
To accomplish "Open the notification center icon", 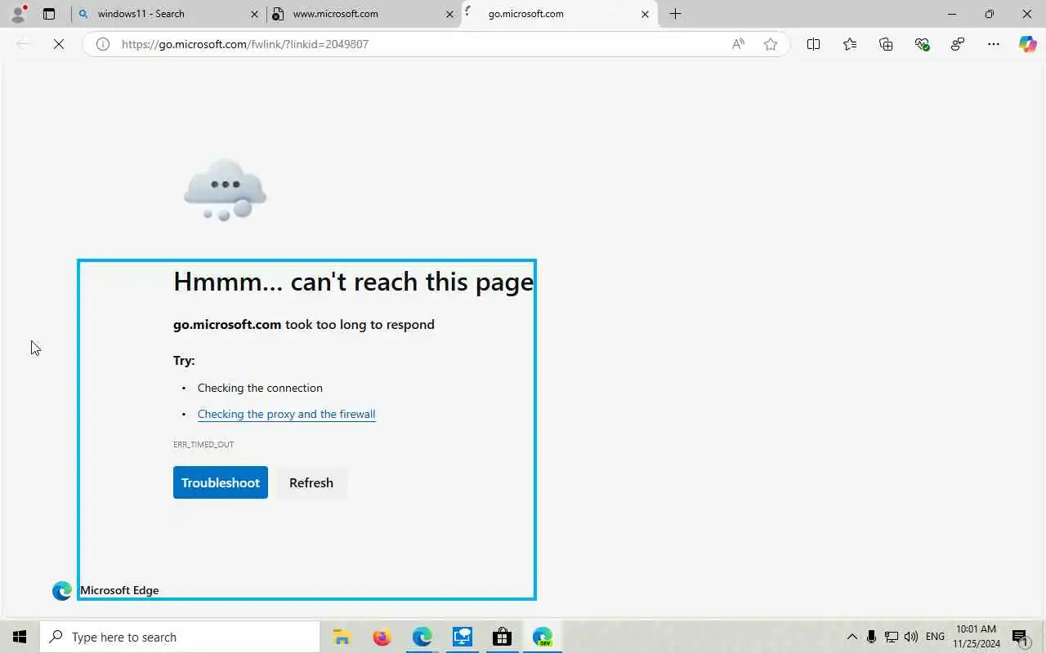I will tap(1020, 637).
